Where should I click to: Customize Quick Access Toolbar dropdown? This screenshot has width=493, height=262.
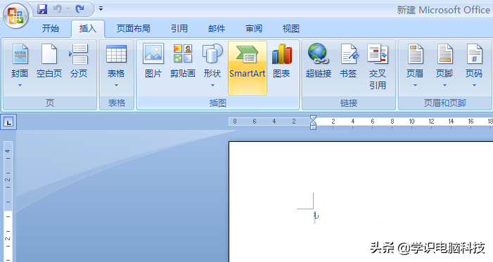click(x=101, y=9)
